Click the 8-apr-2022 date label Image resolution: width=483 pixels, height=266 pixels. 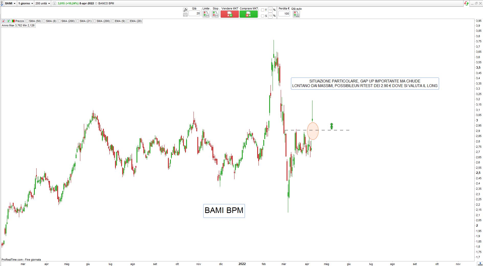87,3
